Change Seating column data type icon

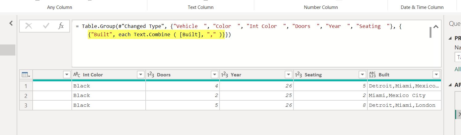click(x=298, y=75)
